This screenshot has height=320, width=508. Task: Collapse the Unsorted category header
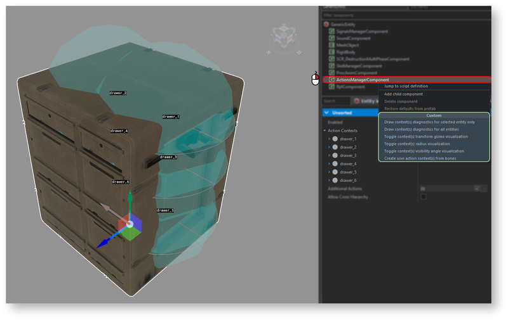(326, 113)
